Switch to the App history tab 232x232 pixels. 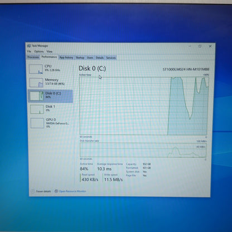click(66, 57)
